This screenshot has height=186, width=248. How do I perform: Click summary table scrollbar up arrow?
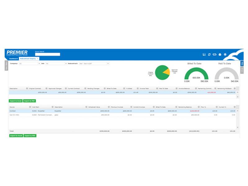tap(237, 92)
